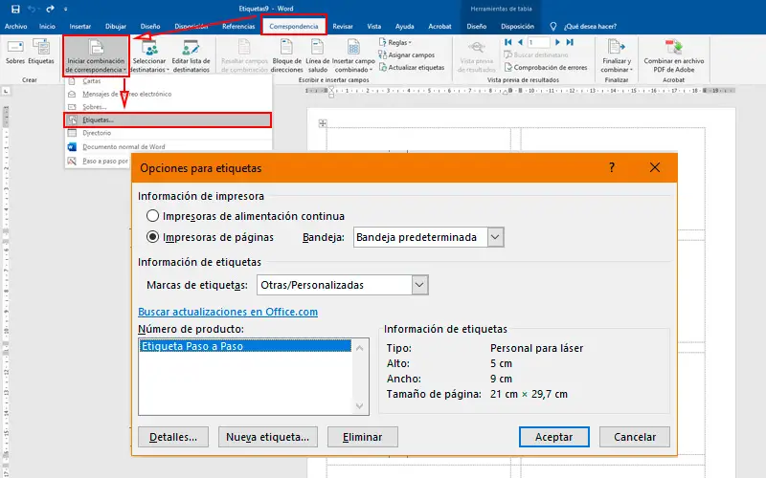Image resolution: width=766 pixels, height=478 pixels.
Task: Click the Eliminar button
Action: pos(363,437)
